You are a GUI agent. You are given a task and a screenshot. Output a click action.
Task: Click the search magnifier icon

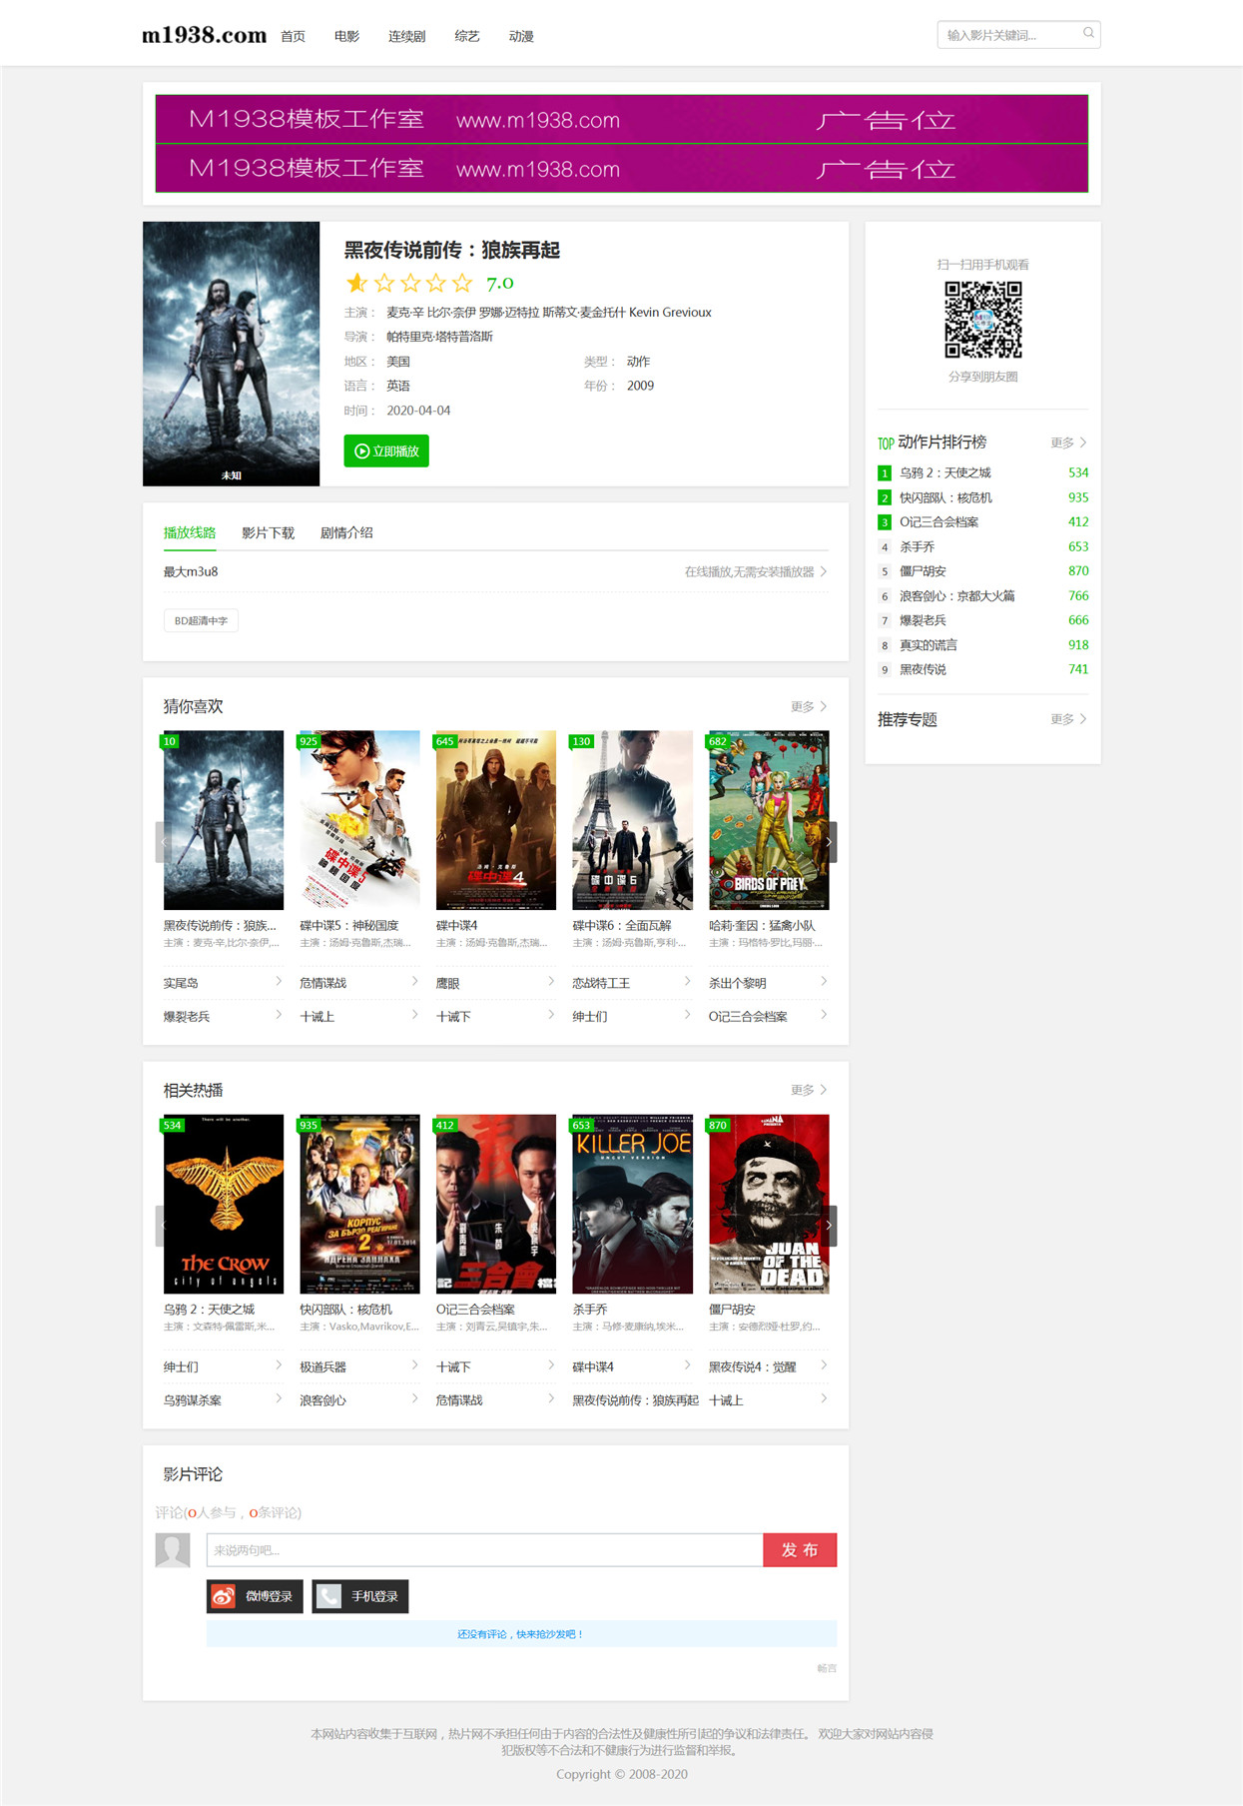[x=1088, y=34]
